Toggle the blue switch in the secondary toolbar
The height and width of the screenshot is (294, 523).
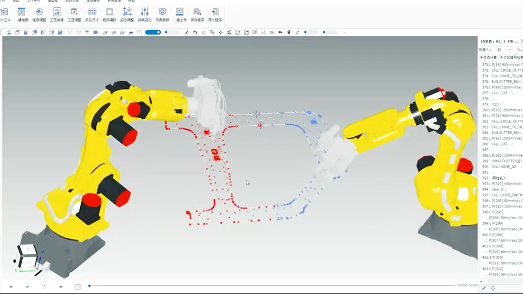coord(153,32)
